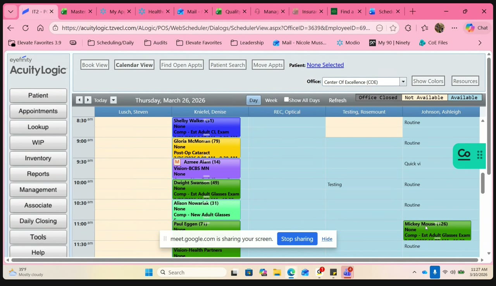Hide the screen sharing notice
Screen dimensions: 496x286
click(x=327, y=239)
